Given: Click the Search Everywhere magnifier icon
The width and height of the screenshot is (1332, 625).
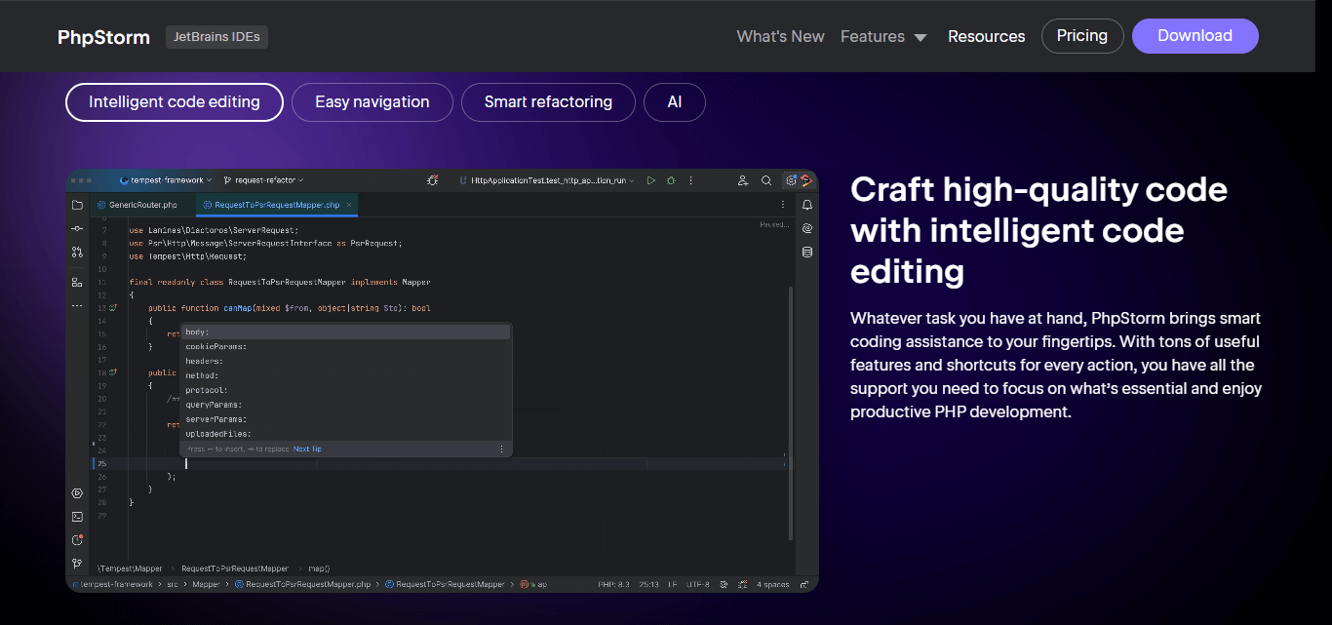Looking at the screenshot, I should click(x=766, y=180).
